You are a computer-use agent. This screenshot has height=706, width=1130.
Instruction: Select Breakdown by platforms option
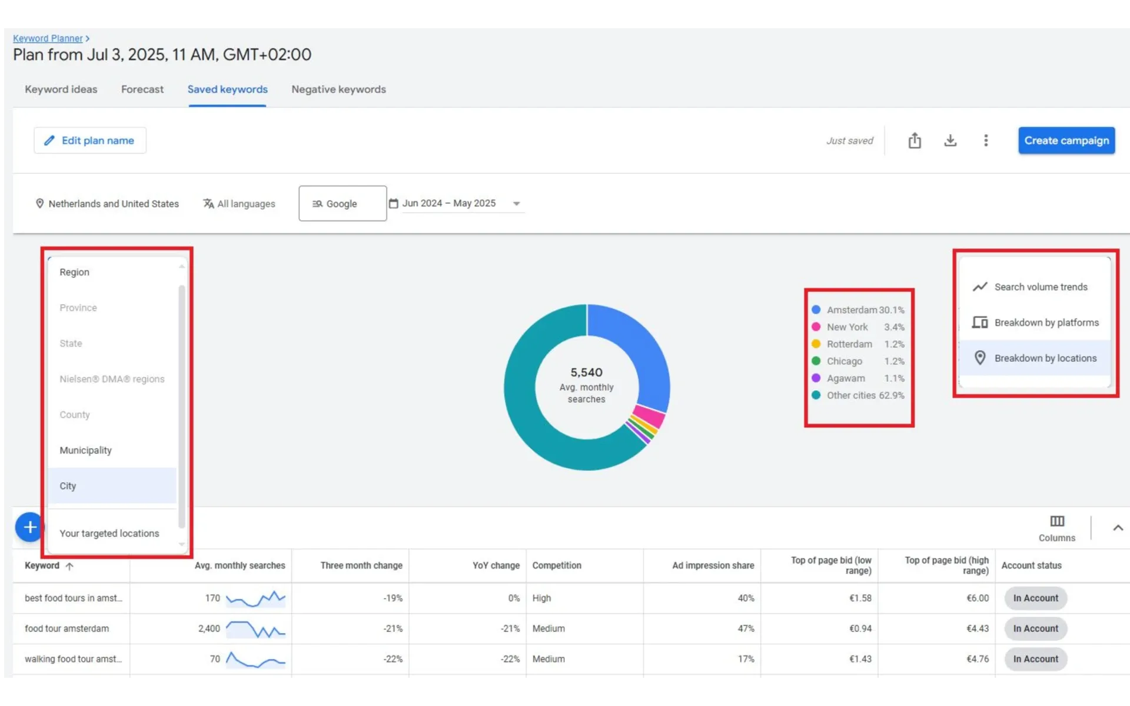1046,322
